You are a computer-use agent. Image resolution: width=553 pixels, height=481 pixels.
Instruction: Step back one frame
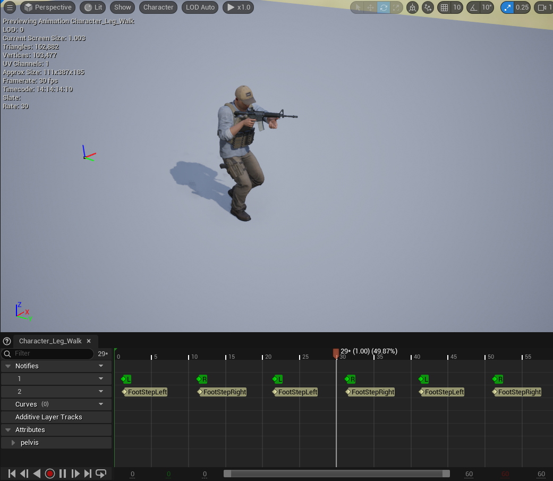pos(24,474)
